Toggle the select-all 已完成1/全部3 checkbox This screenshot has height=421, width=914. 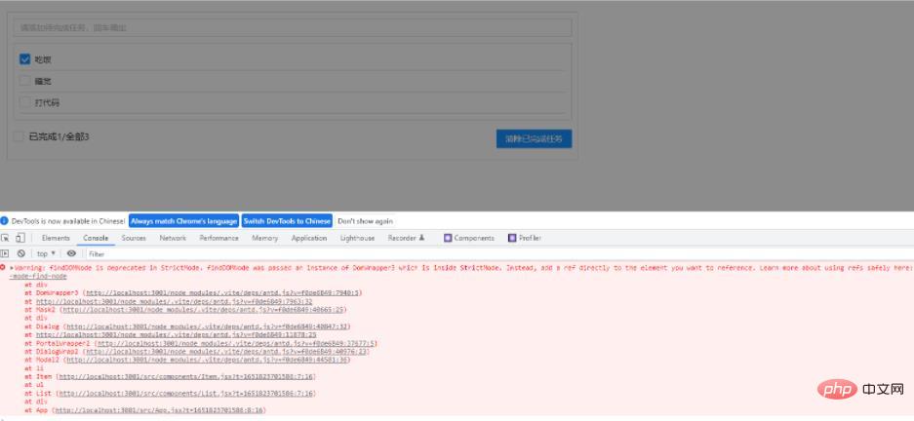(x=19, y=136)
